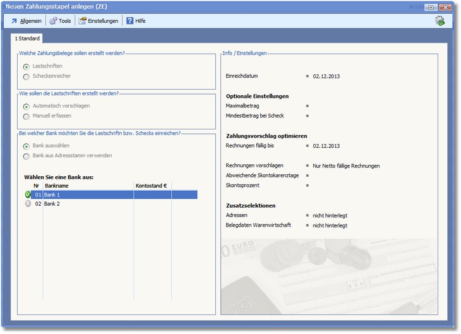461x334 pixels.
Task: Click the Einstellungen settings icon
Action: tap(82, 21)
